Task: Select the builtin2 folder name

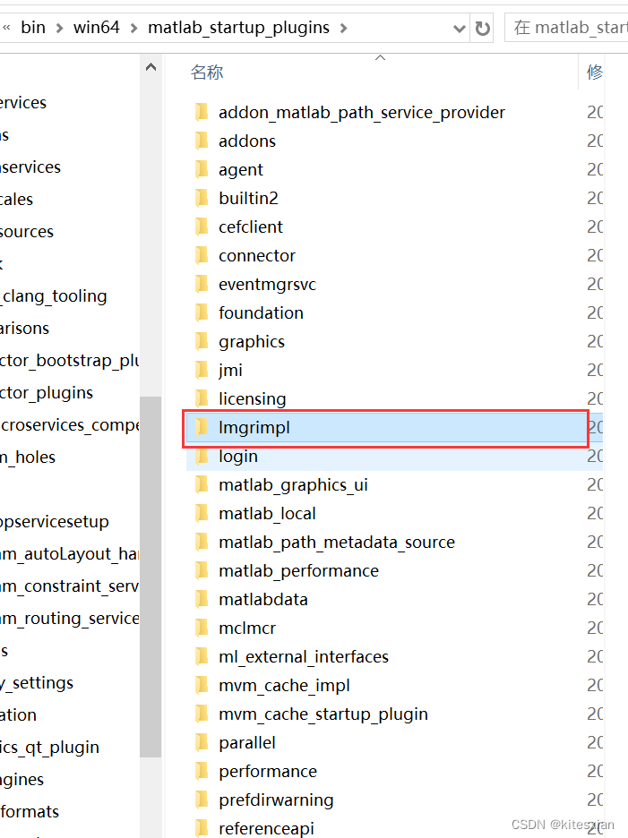Action: point(248,198)
